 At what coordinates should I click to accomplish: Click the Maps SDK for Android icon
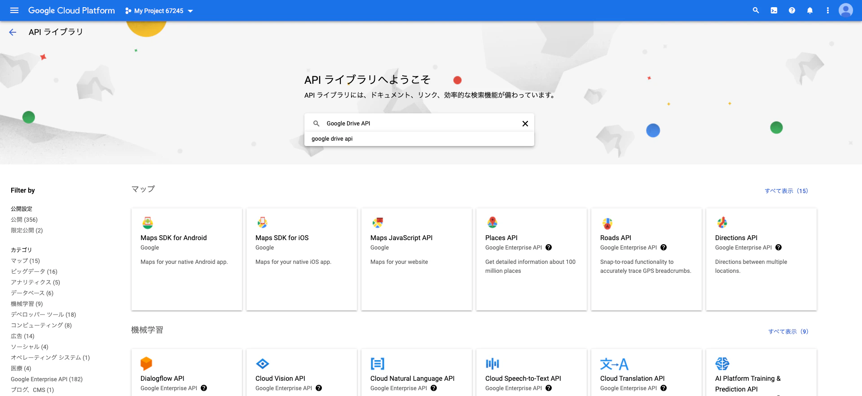(148, 223)
